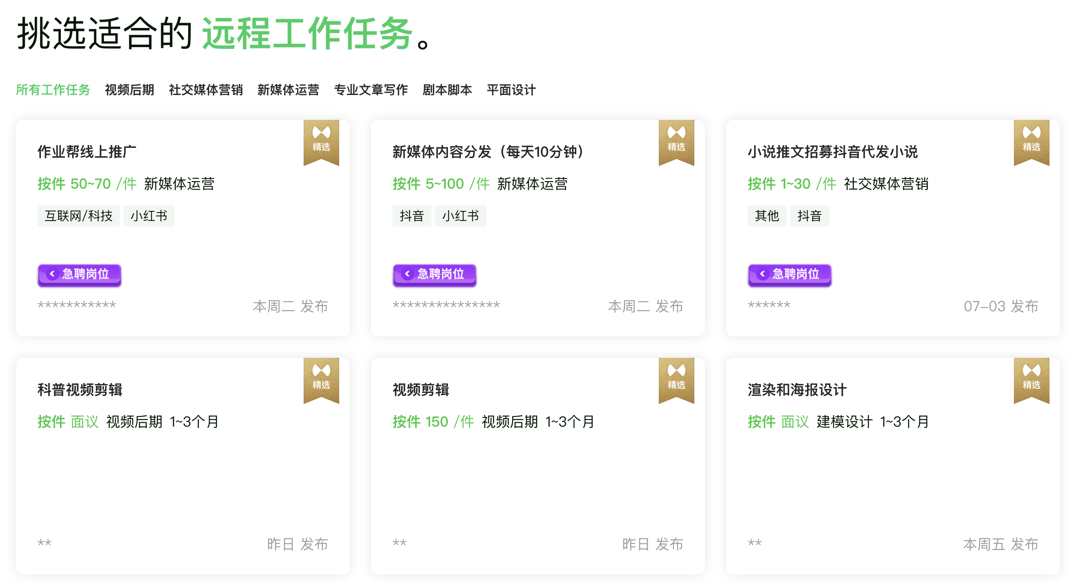The image size is (1077, 586).
Task: Open 渲染和海报设计 job listing title
Action: (x=797, y=390)
